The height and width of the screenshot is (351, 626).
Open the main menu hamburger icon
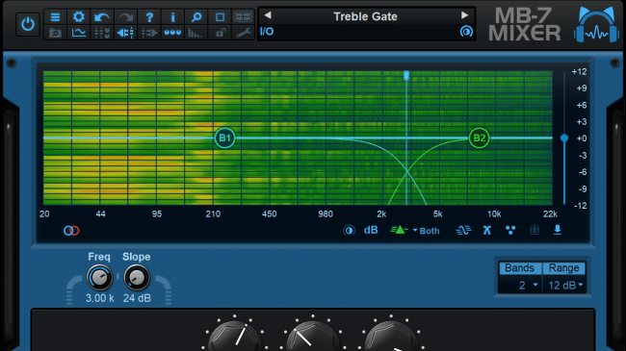55,17
